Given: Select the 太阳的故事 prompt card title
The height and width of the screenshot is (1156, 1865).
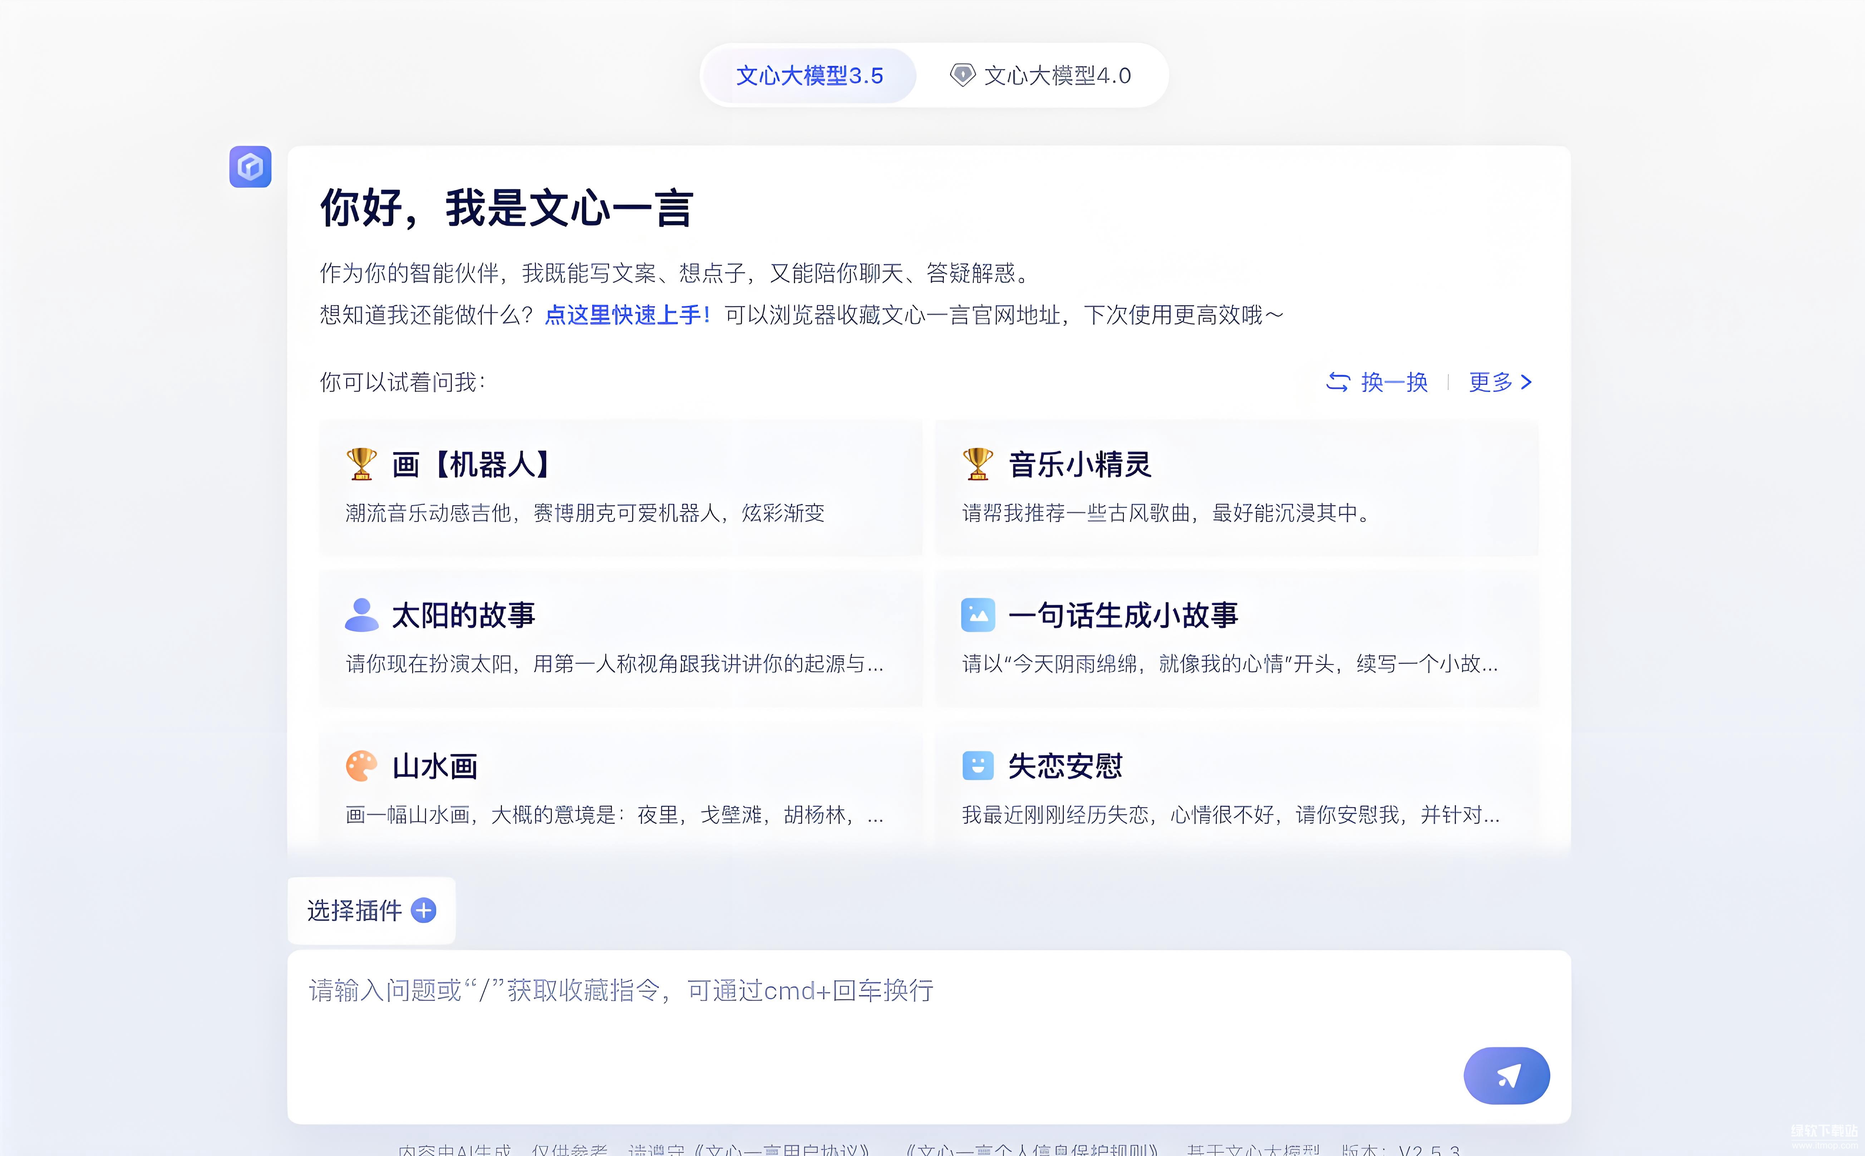Looking at the screenshot, I should coord(463,615).
